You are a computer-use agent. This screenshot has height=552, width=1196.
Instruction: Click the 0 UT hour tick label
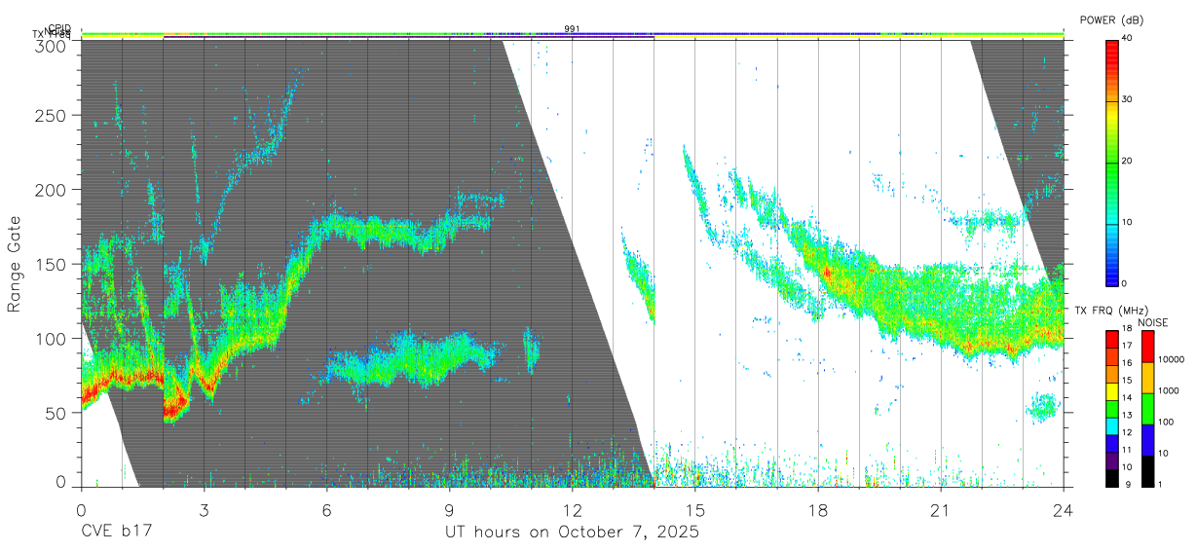81,509
